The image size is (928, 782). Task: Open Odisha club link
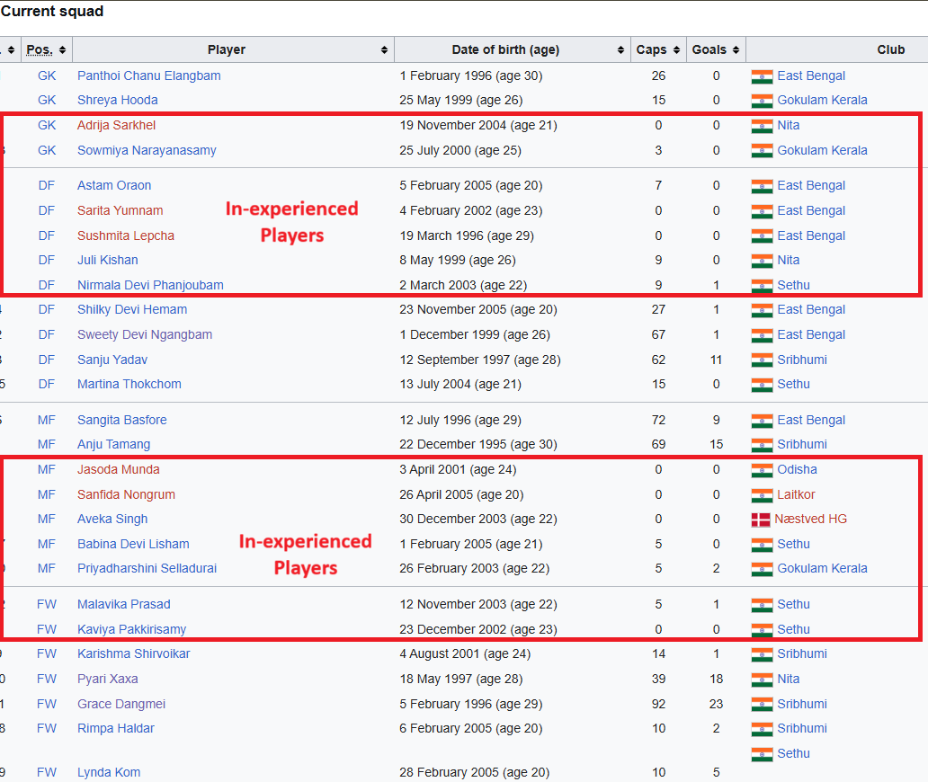pyautogui.click(x=798, y=470)
